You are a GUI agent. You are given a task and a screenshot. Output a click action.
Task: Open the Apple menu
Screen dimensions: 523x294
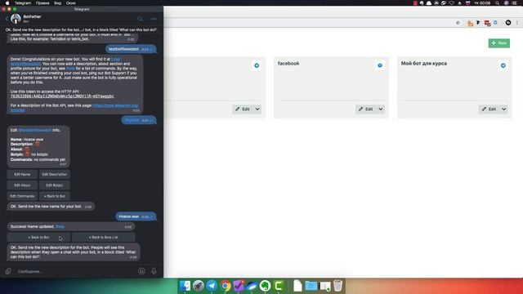7,2
